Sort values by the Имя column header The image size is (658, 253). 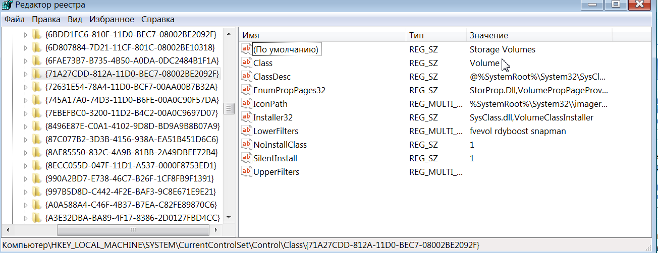tap(322, 35)
